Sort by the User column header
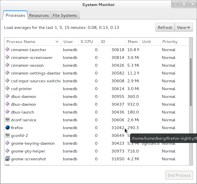Viewport: 197px width, 184px height. [x=70, y=42]
